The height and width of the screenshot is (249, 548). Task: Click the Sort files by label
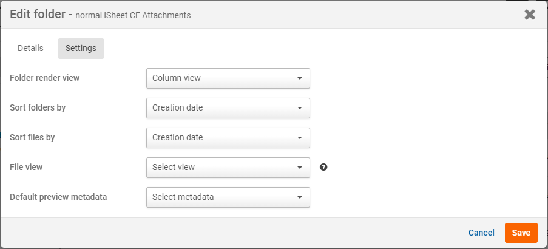click(x=32, y=138)
